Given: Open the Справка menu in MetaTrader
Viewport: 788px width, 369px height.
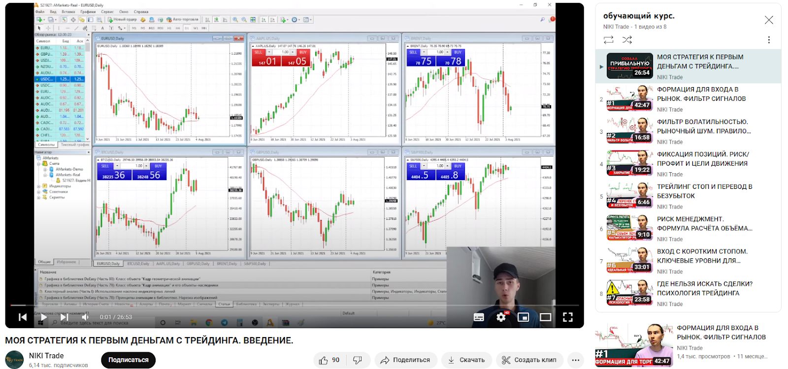Looking at the screenshot, I should pos(141,12).
